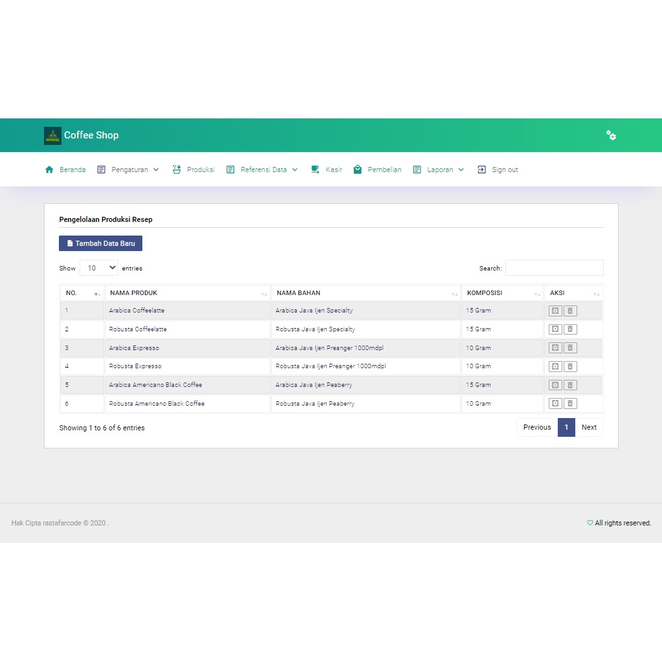662x662 pixels.
Task: Delete the Arabica Expresso recipe row
Action: 570,348
